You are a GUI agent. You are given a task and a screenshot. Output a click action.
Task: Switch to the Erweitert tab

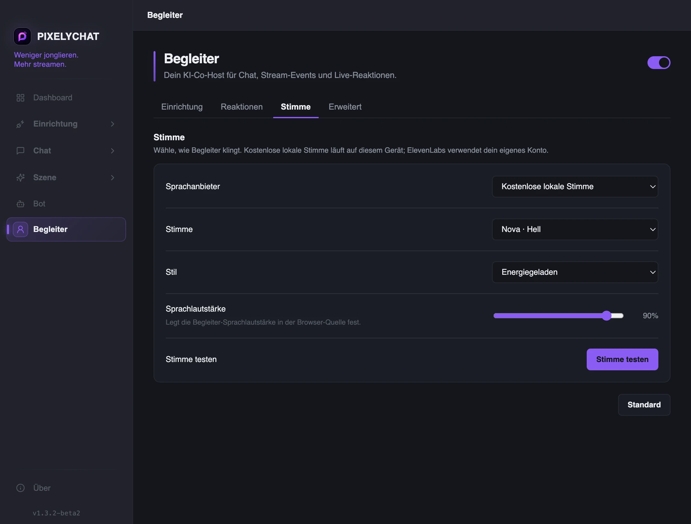(345, 107)
